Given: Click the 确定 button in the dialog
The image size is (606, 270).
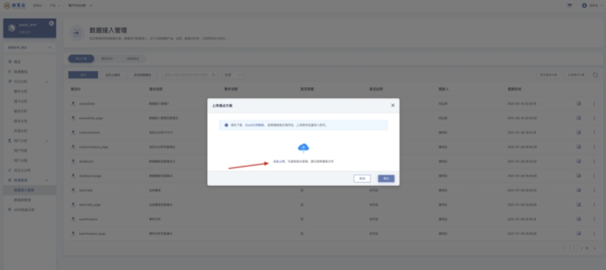Looking at the screenshot, I should pos(386,179).
